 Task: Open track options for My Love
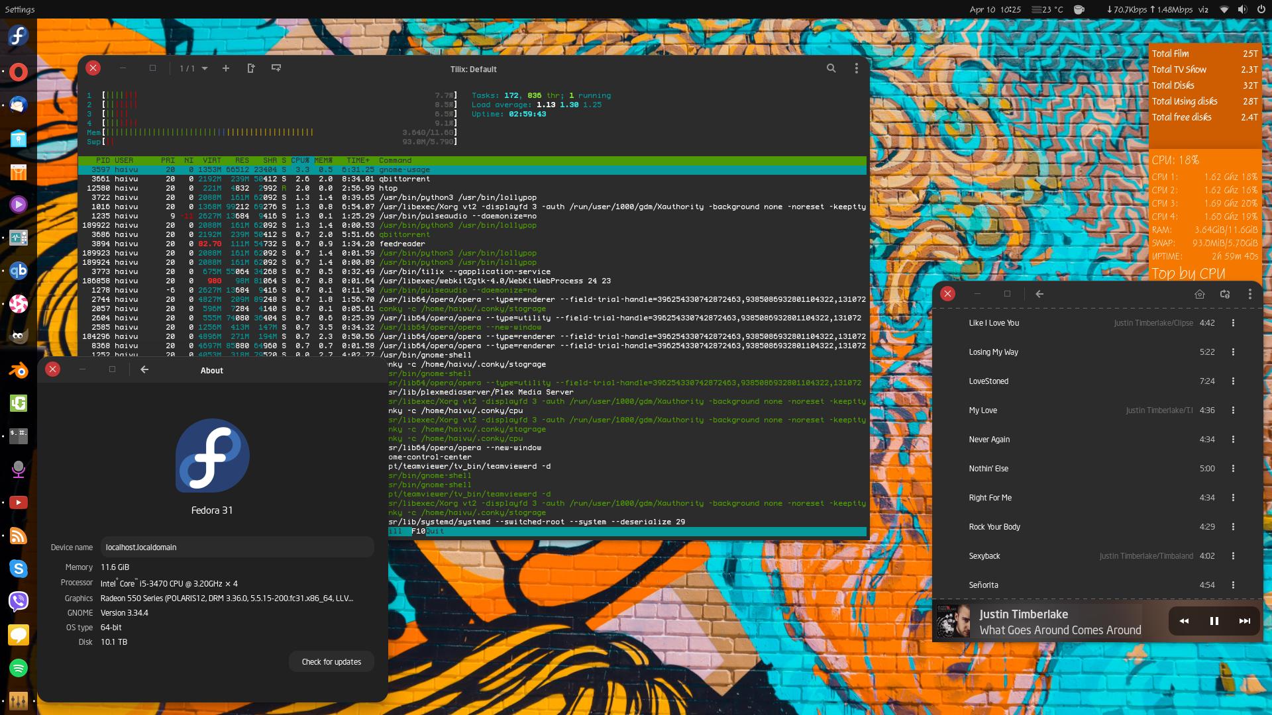click(x=1233, y=410)
